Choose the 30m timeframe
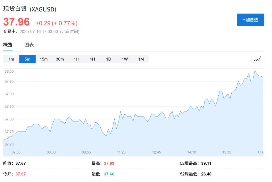272x182 pixels. 60,59
